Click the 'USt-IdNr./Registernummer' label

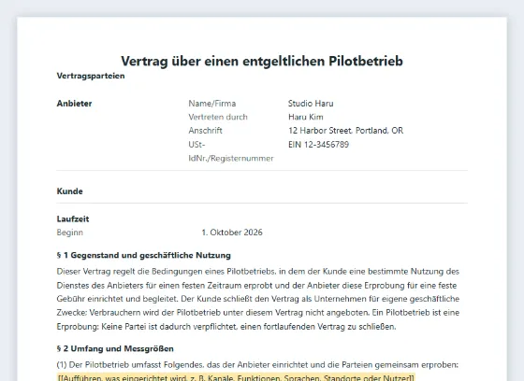coord(231,151)
